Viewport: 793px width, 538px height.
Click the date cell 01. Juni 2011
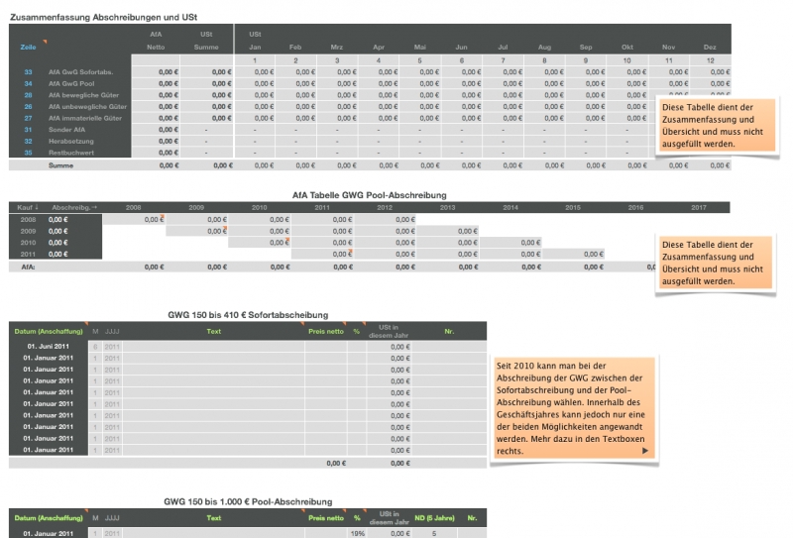pos(50,347)
